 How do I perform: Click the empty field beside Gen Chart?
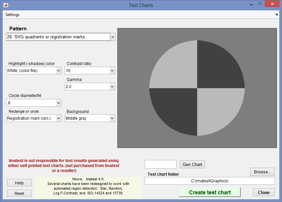(161, 164)
